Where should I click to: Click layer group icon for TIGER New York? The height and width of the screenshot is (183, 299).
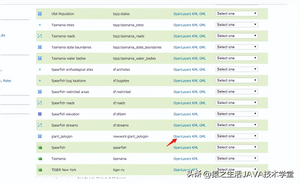click(40, 170)
